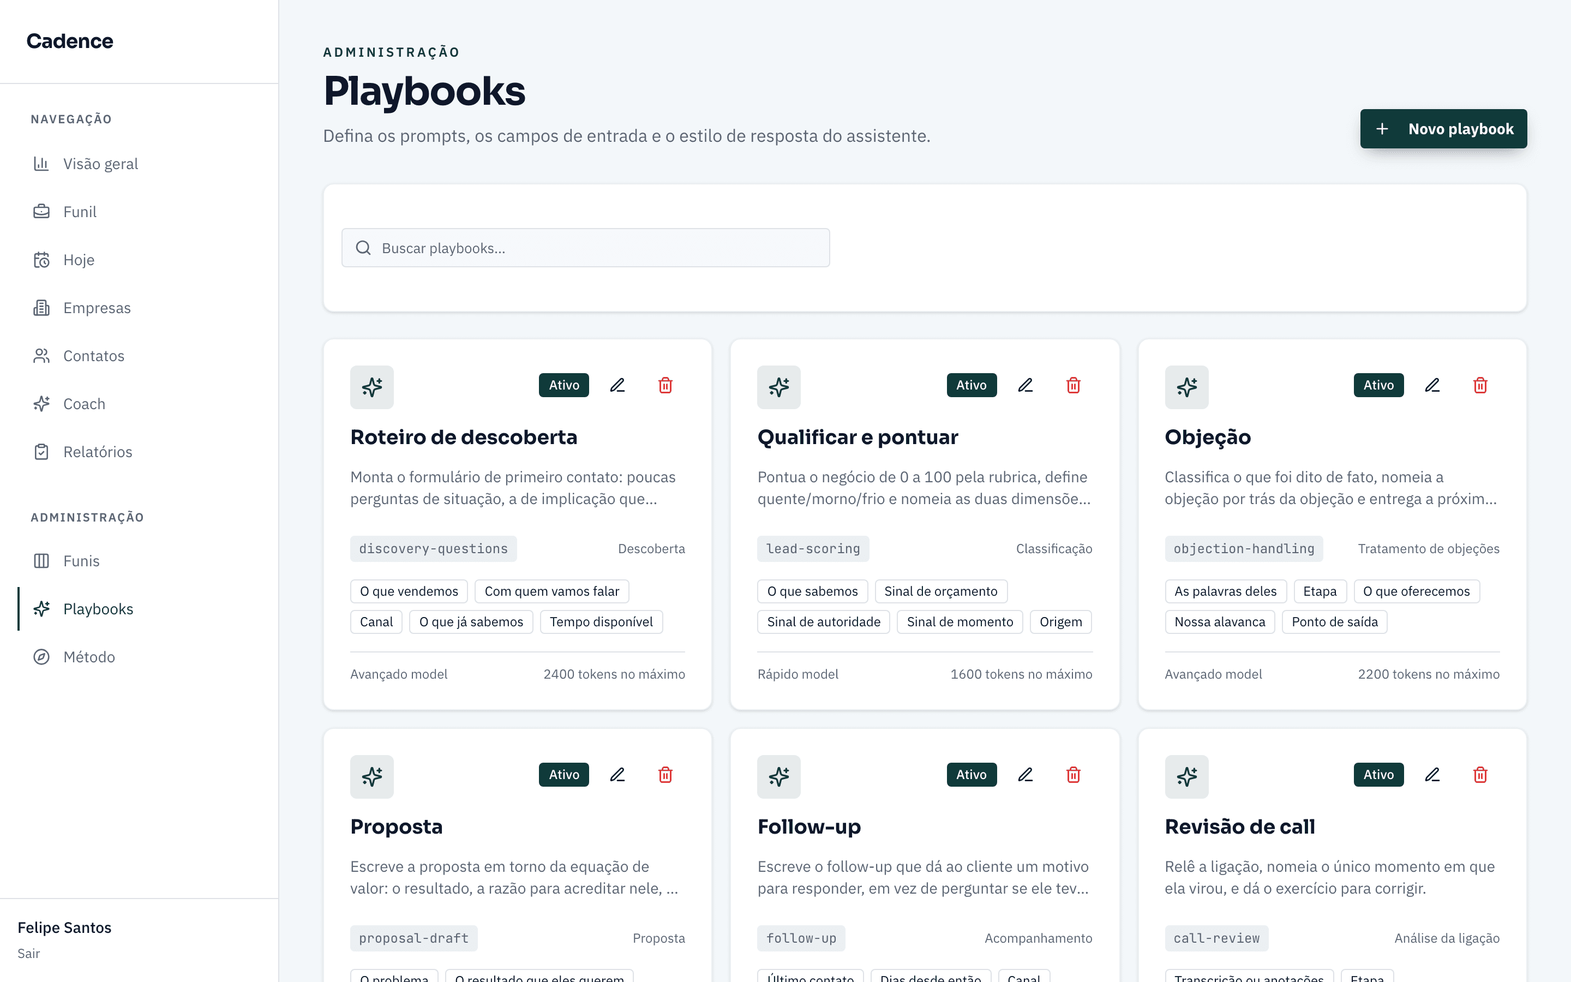Toggle Ativo badge on Objeção
This screenshot has width=1571, height=982.
[x=1379, y=385]
